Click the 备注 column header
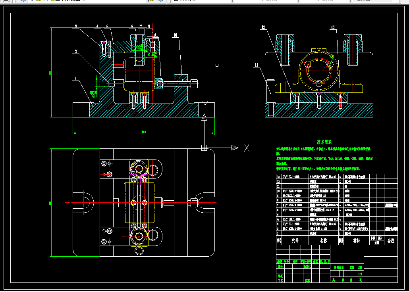Viewport: 409px width, 292px height. (x=391, y=241)
